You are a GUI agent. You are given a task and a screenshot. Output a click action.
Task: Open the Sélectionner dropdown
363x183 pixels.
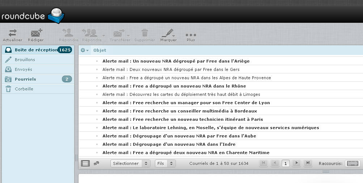point(131,163)
